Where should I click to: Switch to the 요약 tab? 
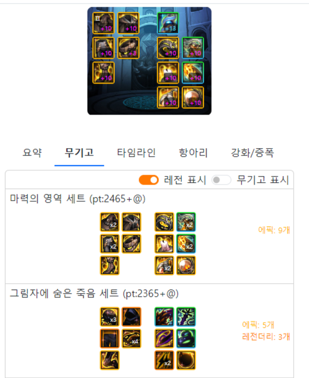[x=32, y=152]
